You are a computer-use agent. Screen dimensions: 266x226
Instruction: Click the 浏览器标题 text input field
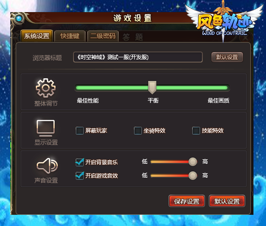[x=138, y=57]
